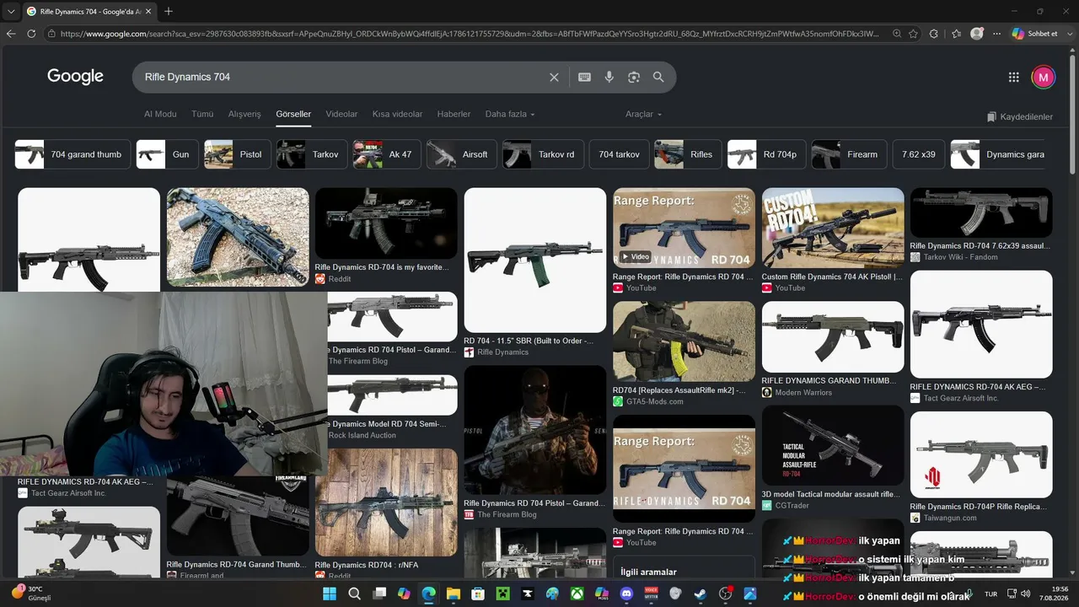
Task: Filter results by the Pistol chip
Action: point(238,154)
